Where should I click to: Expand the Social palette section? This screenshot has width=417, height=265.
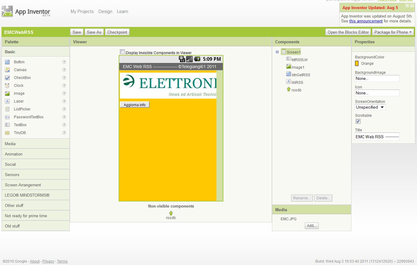36,164
